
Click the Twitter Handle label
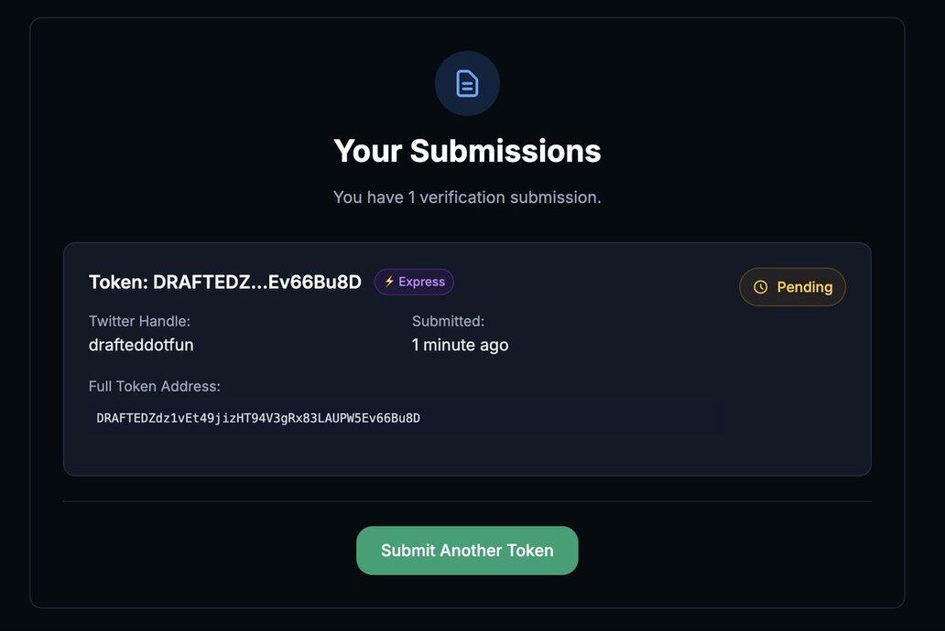(x=139, y=321)
